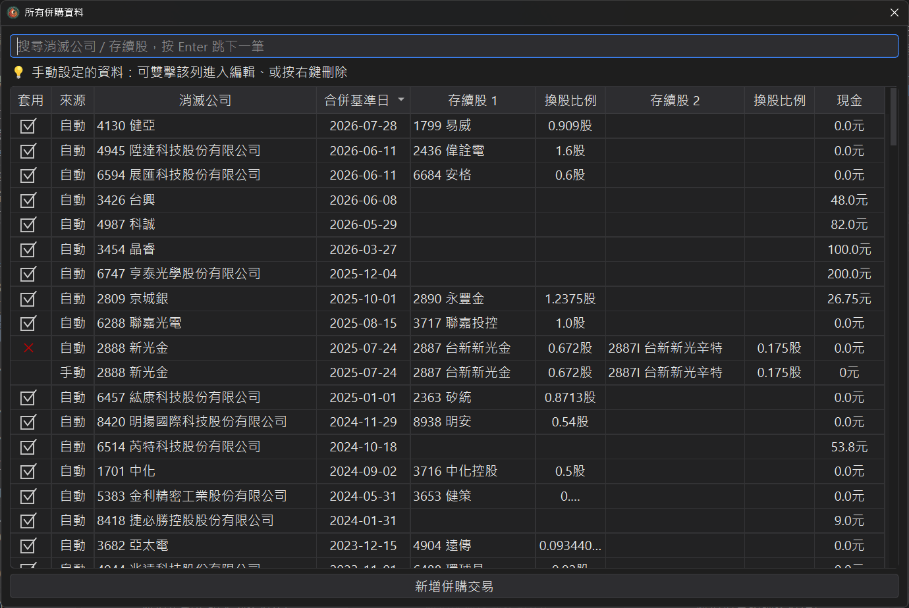Image resolution: width=909 pixels, height=608 pixels.
Task: Click the 100.0元 cash cell
Action: point(850,249)
